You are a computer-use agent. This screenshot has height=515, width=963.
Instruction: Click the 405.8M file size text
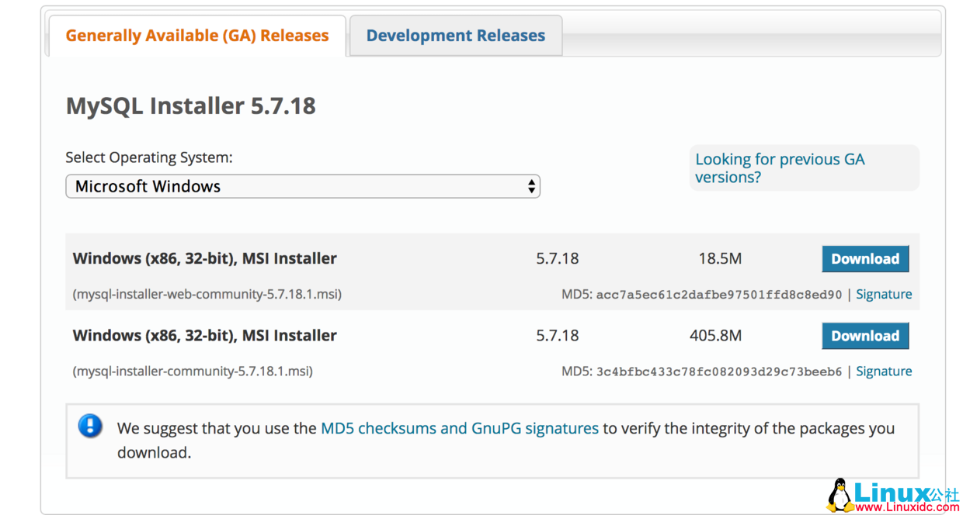pyautogui.click(x=715, y=336)
